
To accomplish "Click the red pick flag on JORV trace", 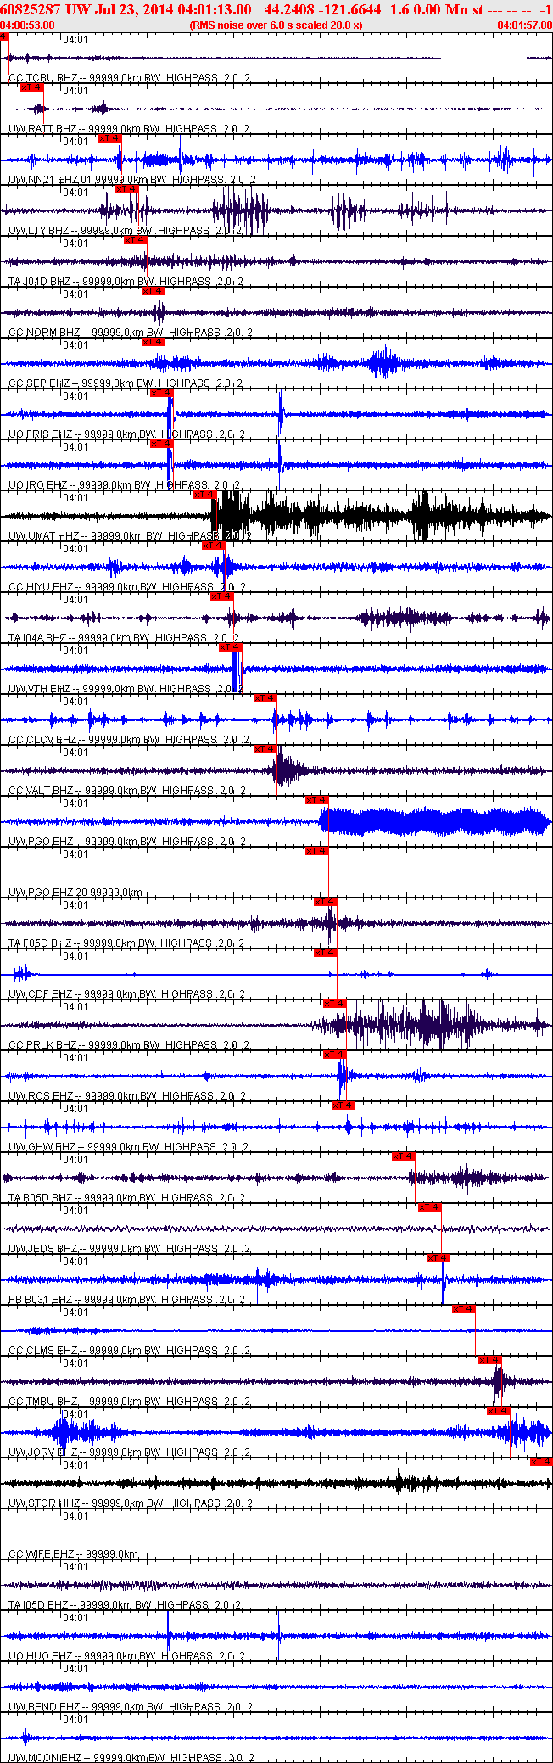I will tap(498, 1411).
